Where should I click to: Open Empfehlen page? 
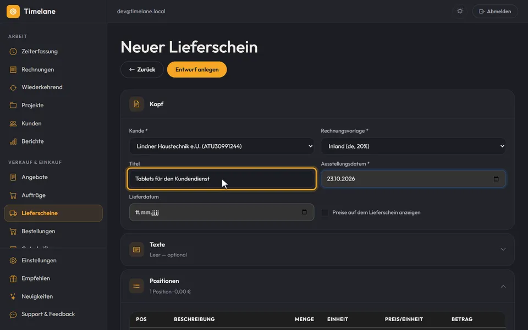(53, 278)
